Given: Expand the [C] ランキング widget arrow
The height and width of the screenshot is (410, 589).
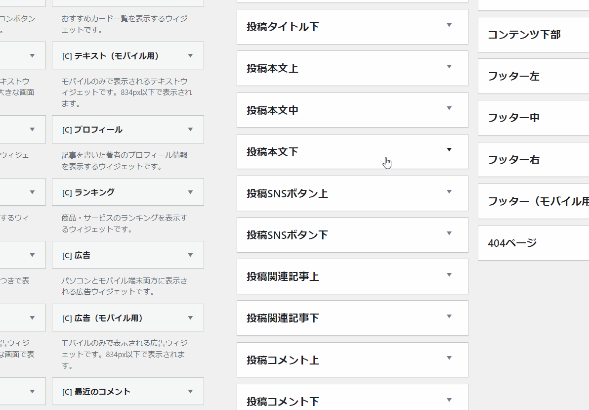Looking at the screenshot, I should tap(191, 192).
